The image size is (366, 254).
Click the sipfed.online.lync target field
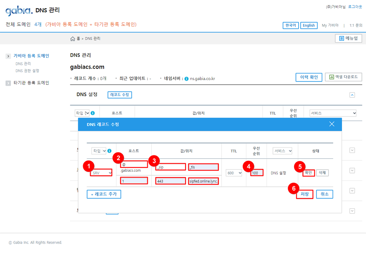click(x=203, y=181)
